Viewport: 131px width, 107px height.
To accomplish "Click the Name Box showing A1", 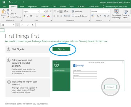I will coord(8,25).
